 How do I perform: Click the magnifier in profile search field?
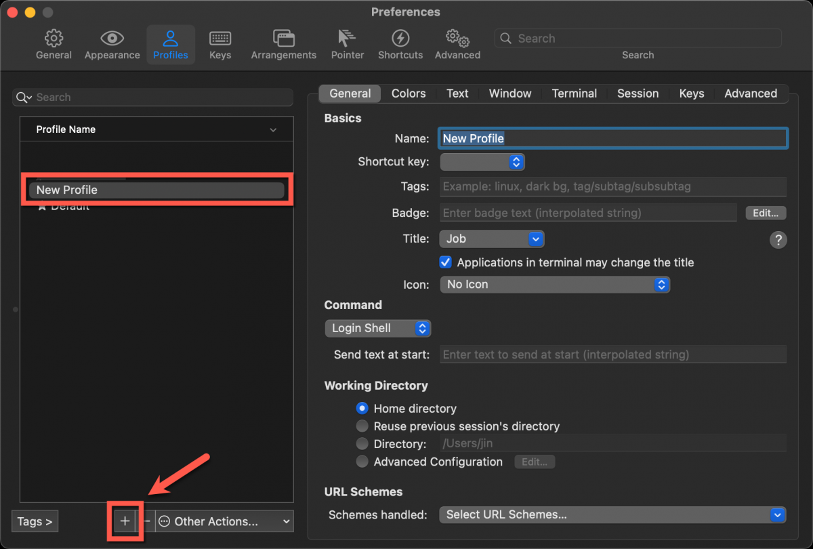pos(23,98)
